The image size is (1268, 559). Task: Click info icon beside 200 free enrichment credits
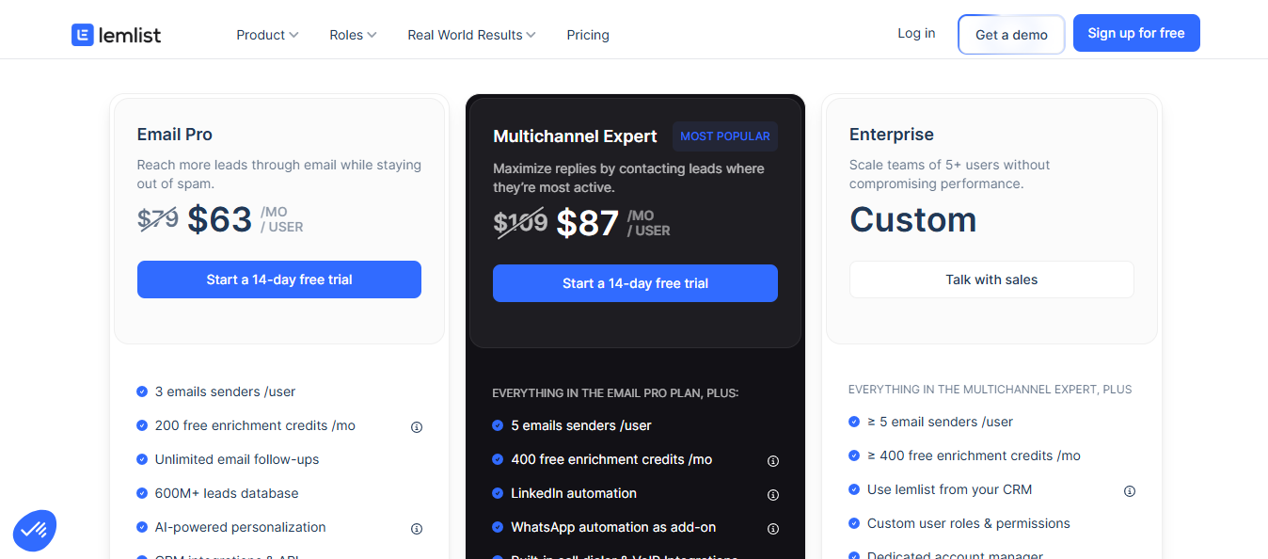click(416, 426)
